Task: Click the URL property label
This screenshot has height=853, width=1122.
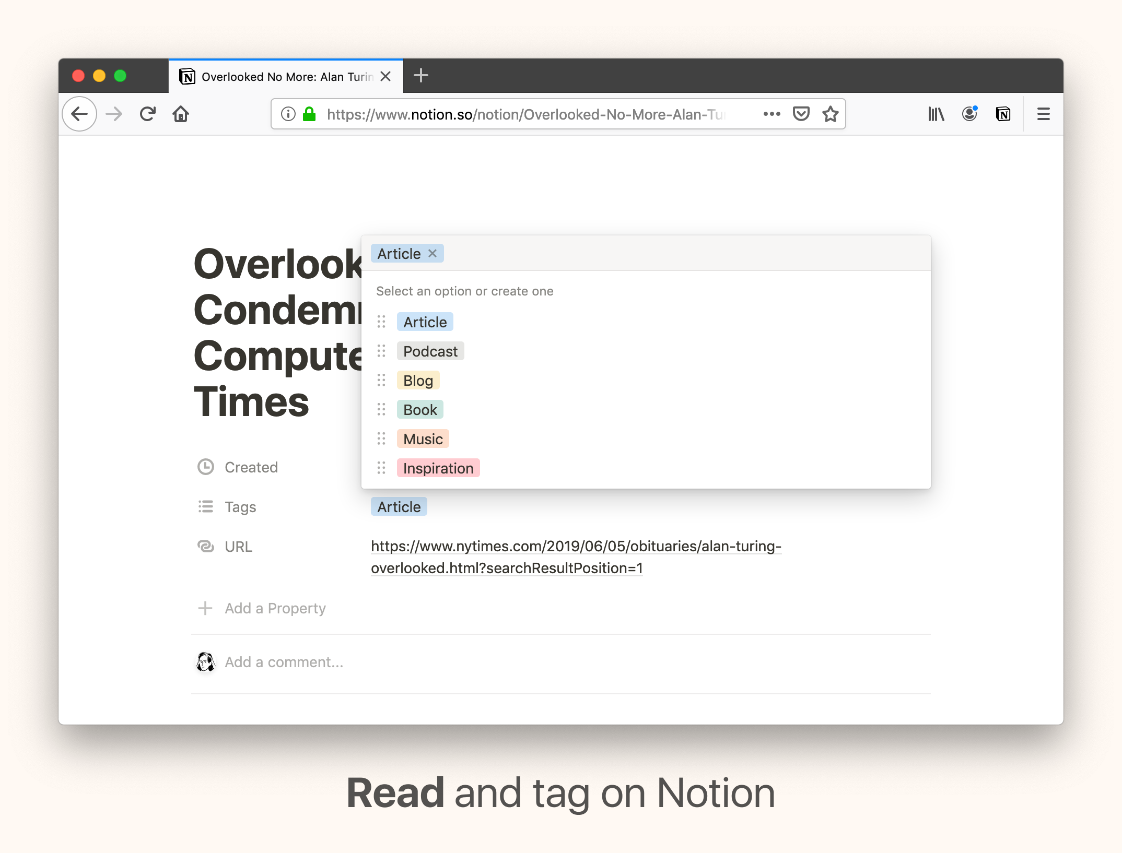Action: point(238,546)
